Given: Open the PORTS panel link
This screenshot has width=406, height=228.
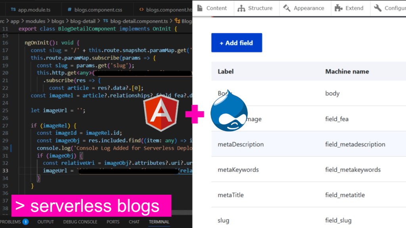Looking at the screenshot, I should 113,222.
